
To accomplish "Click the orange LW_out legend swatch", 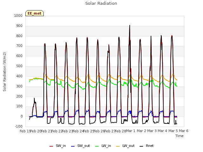I will [118, 146].
